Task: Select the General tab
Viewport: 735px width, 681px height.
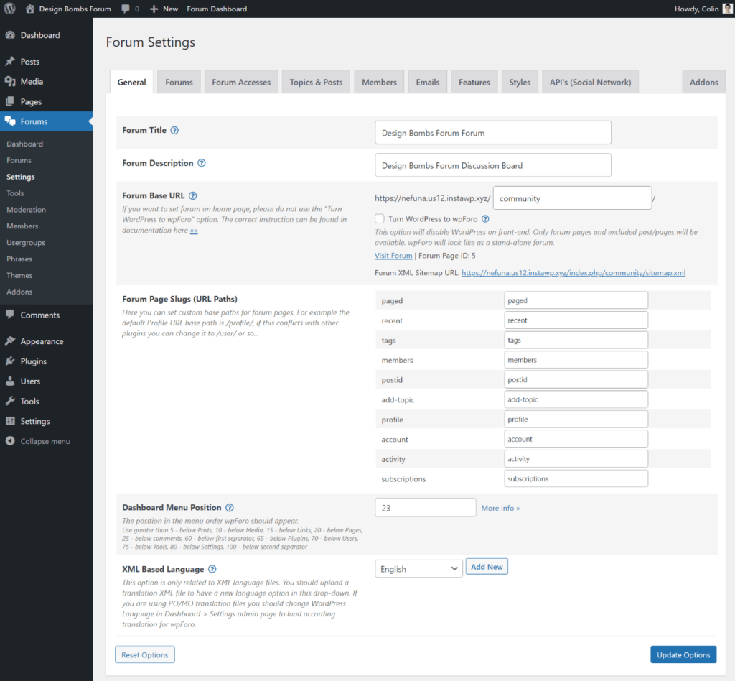Action: click(x=132, y=82)
